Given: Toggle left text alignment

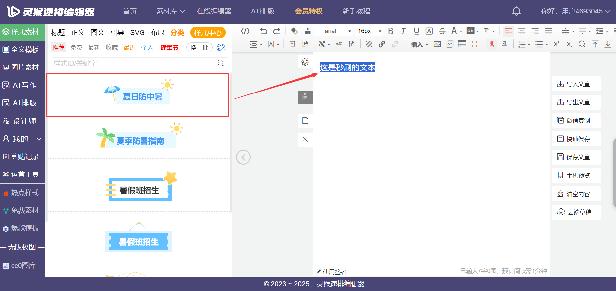Looking at the screenshot, I should 508,31.
